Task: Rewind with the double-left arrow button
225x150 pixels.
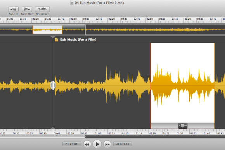Action: click(87, 144)
